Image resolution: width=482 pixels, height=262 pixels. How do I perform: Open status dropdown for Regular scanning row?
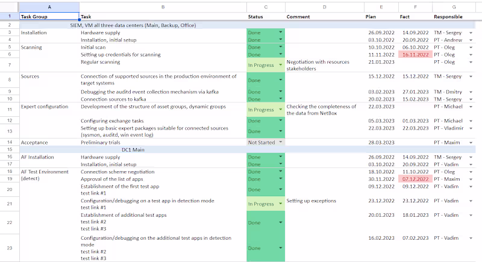(280, 65)
